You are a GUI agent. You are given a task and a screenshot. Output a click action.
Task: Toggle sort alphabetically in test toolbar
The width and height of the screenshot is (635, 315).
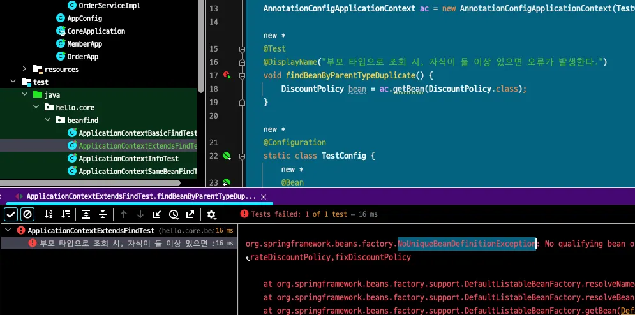point(49,214)
